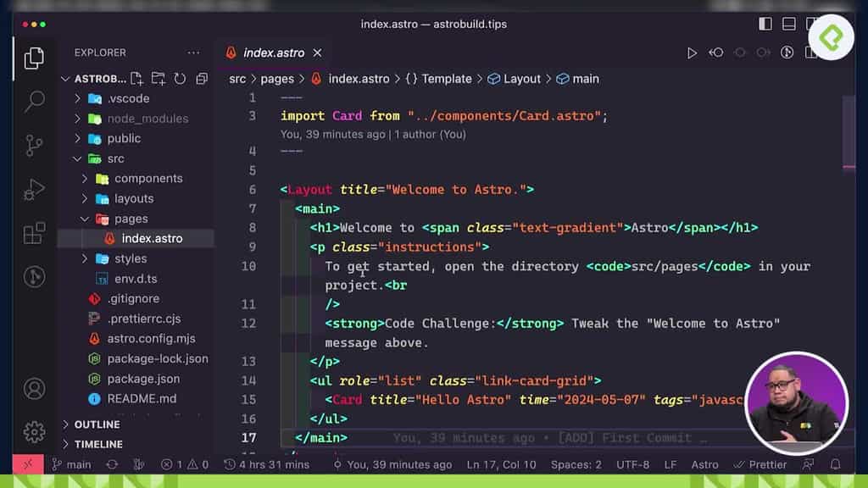Open the Manage settings gear icon

(x=33, y=430)
